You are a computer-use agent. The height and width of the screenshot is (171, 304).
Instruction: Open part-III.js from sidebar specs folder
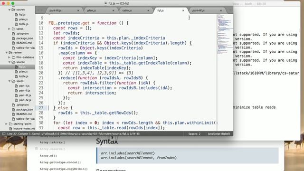(x=25, y=95)
